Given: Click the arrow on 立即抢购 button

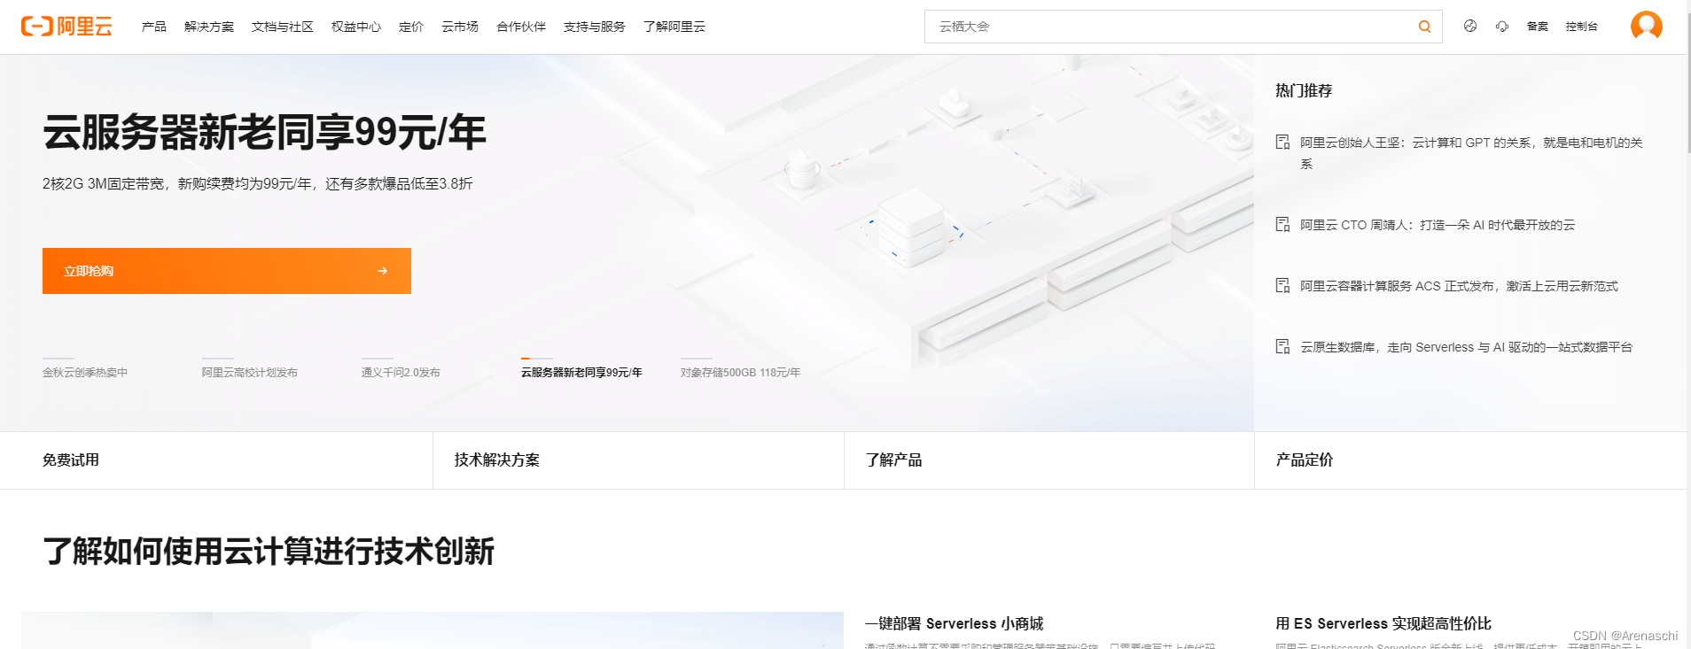Looking at the screenshot, I should coord(382,271).
